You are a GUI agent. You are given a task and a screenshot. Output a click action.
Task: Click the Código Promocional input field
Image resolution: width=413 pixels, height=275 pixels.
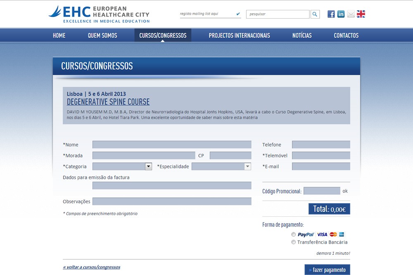(322, 191)
